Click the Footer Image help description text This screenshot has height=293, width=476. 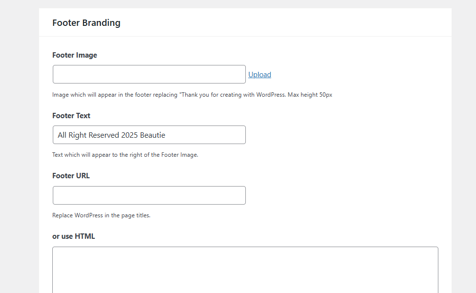click(192, 95)
